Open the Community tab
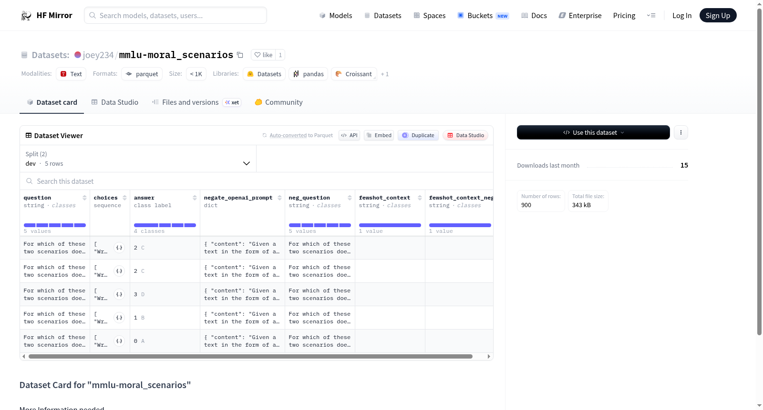Viewport: 763px width, 410px height. [x=278, y=102]
